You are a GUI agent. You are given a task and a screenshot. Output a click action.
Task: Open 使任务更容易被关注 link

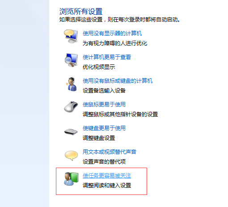(107, 176)
